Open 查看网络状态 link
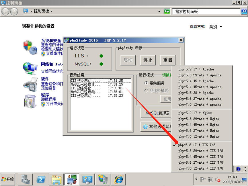Viewport: 248px width, 186px height. [52, 71]
